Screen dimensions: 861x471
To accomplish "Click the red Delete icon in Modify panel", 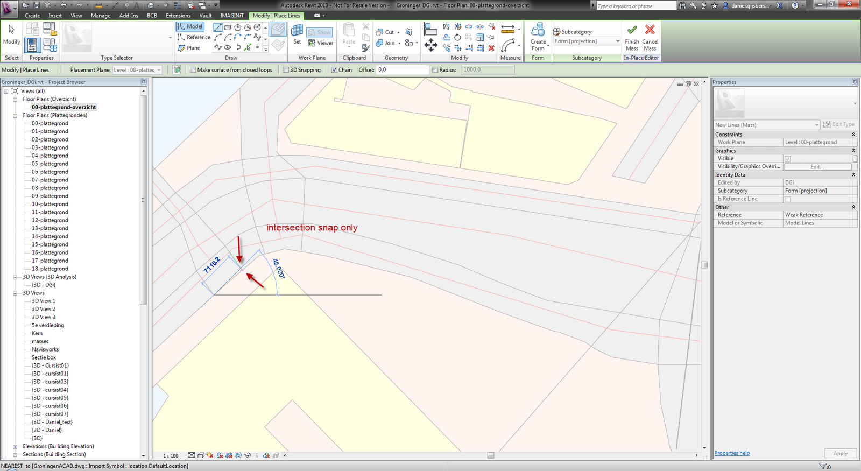I will 491,48.
